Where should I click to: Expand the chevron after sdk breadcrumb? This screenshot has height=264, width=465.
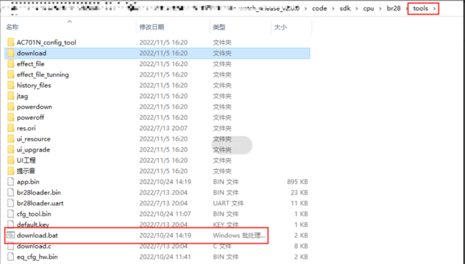357,9
